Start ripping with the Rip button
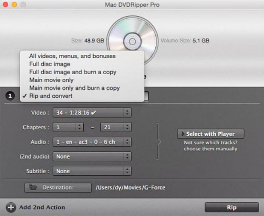Screen dimensions: 264x216 [x=232, y=207]
